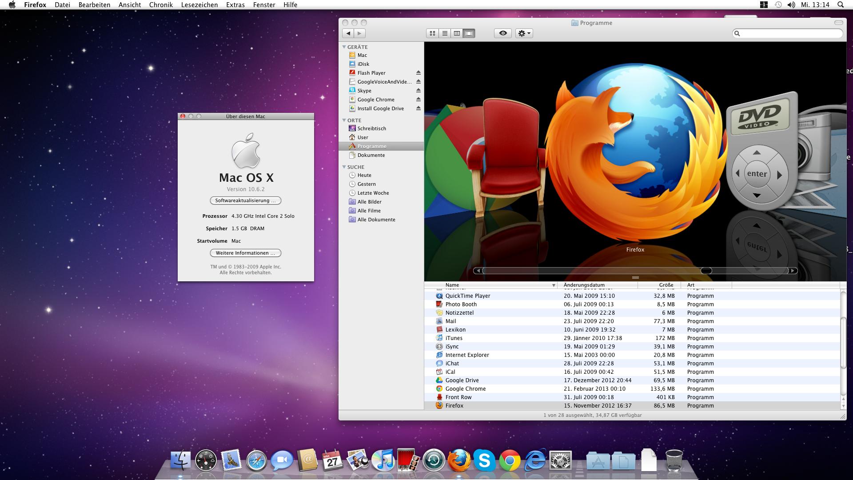Switch Finder to column view
The width and height of the screenshot is (853, 480).
(457, 33)
